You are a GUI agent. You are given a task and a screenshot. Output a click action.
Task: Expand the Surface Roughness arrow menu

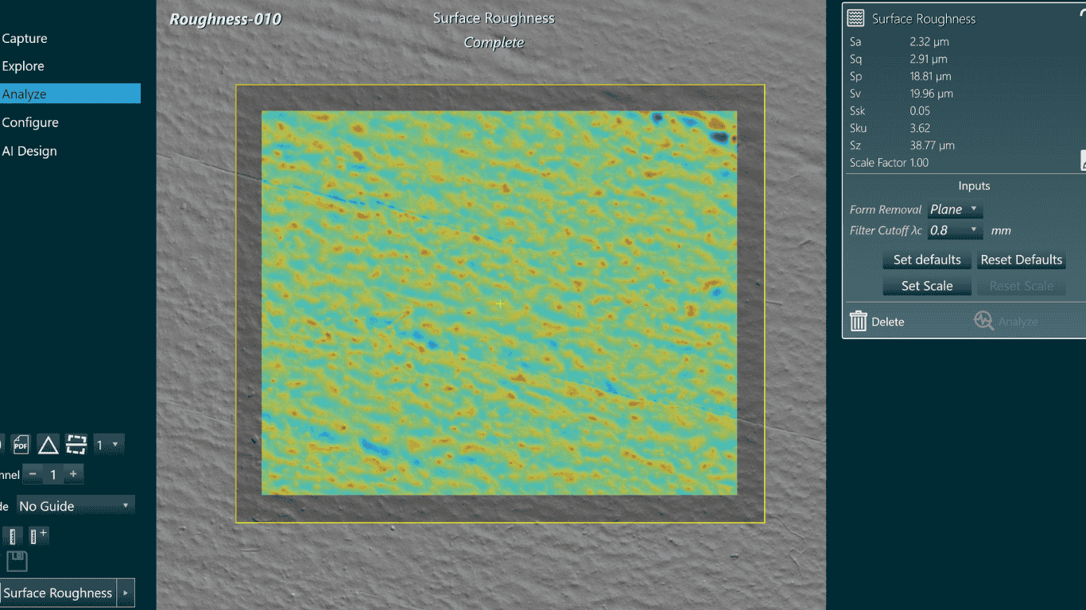126,593
